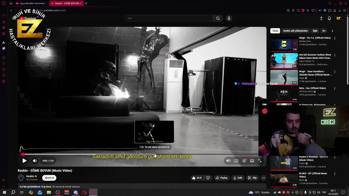Switch to theater mode in the player

(x=252, y=161)
